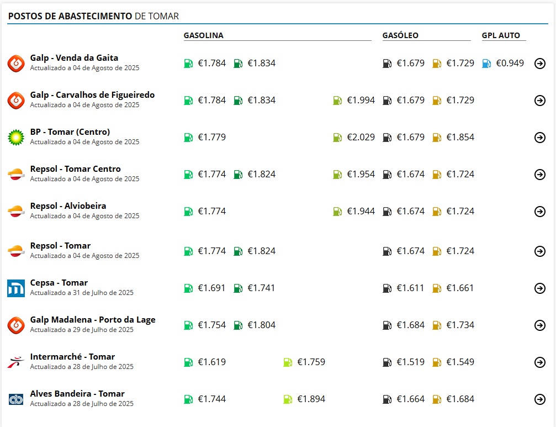
Task: Select the €1.944 price at Repsol Alviobeira
Action: coord(361,211)
